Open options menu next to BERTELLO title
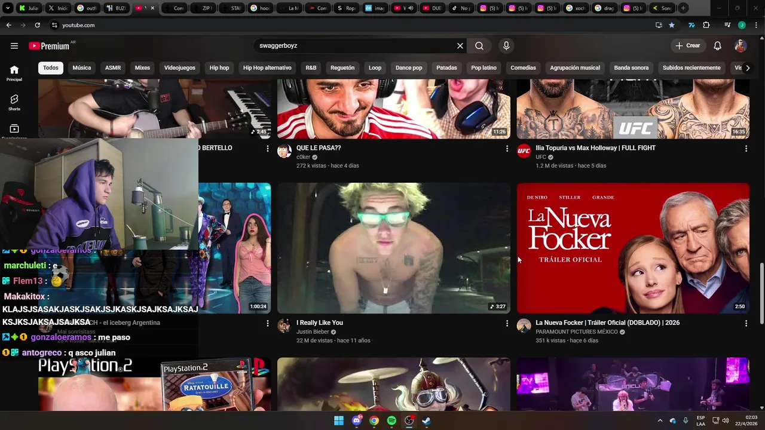 268,148
